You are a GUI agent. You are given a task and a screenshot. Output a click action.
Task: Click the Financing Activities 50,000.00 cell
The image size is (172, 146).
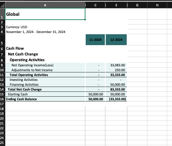(x=116, y=85)
